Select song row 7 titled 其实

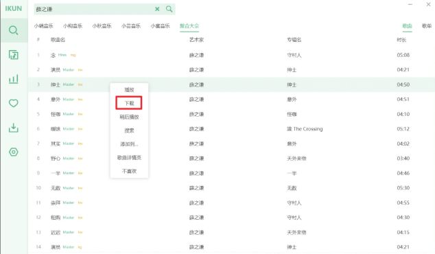click(231, 143)
